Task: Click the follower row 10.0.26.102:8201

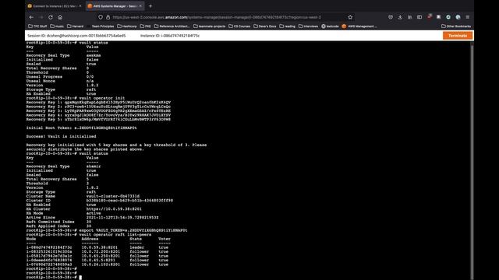Action: click(x=97, y=264)
